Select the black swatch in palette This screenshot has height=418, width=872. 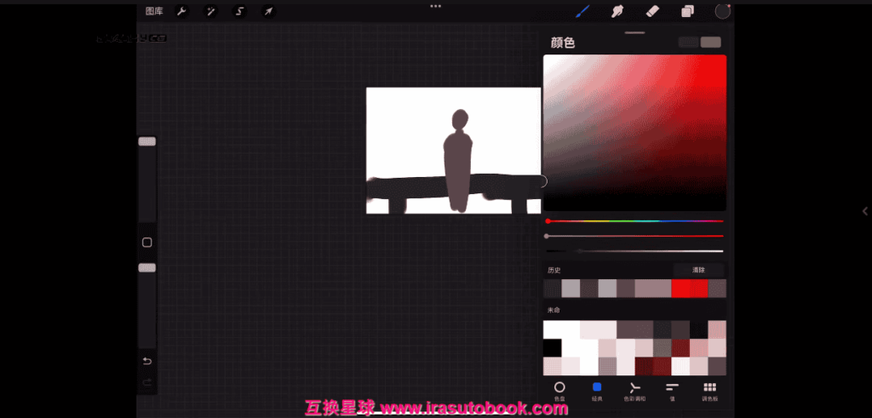[x=553, y=347]
